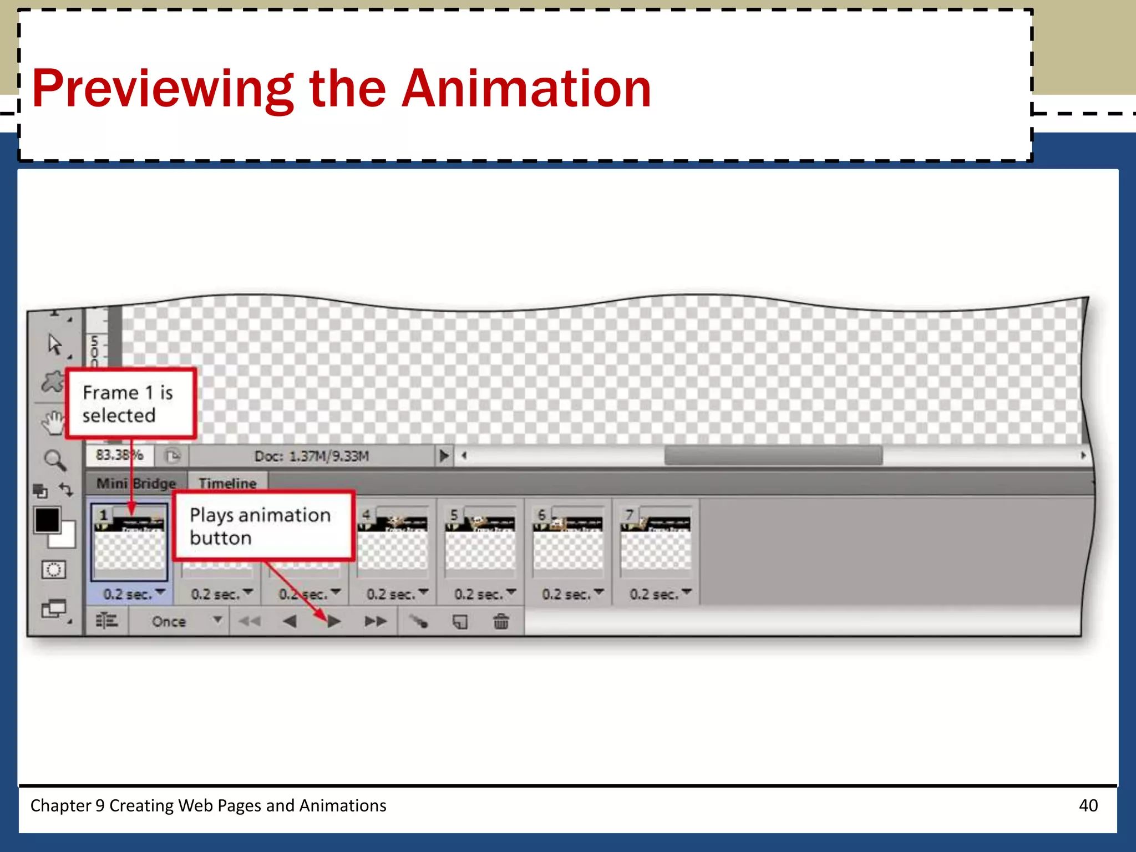Viewport: 1136px width, 852px height.
Task: Select the Hand tool
Action: (53, 423)
